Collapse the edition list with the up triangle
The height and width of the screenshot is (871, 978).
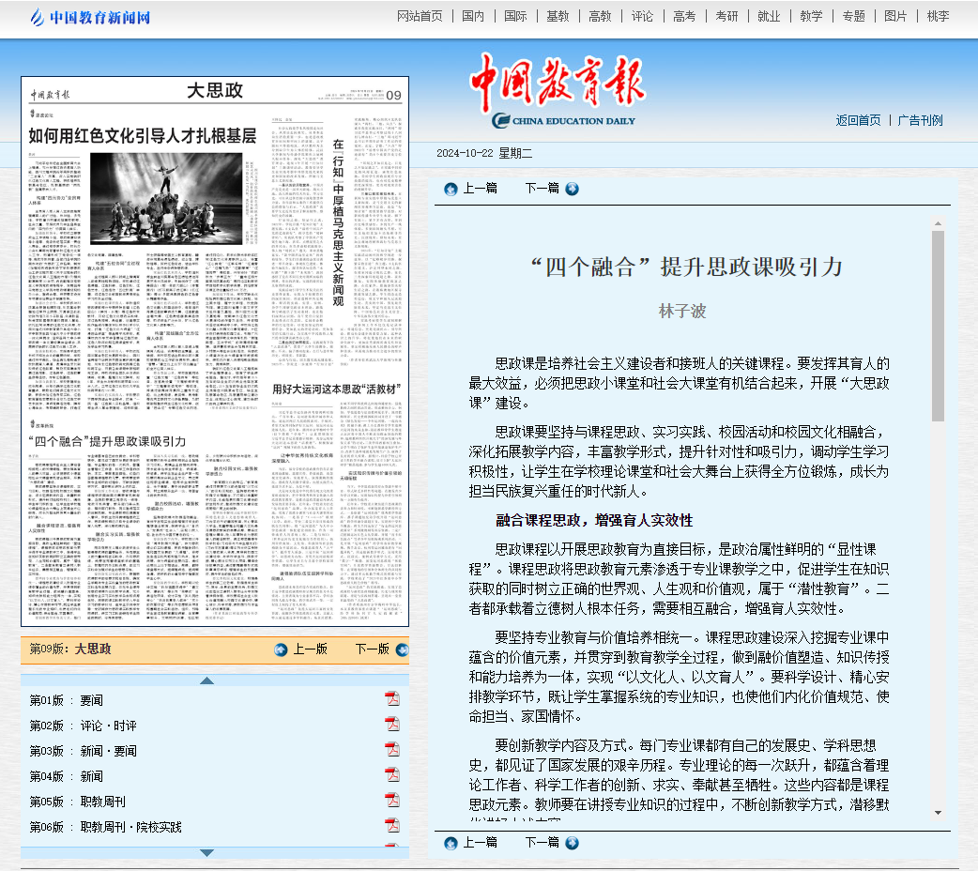tap(207, 680)
